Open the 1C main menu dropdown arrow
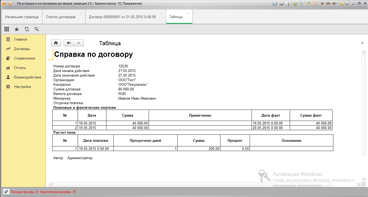This screenshot has width=368, height=197. pos(10,4)
